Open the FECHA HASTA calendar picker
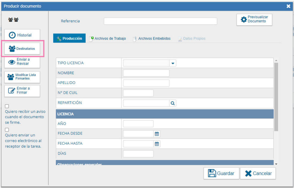The height and width of the screenshot is (188, 294). coord(157,144)
